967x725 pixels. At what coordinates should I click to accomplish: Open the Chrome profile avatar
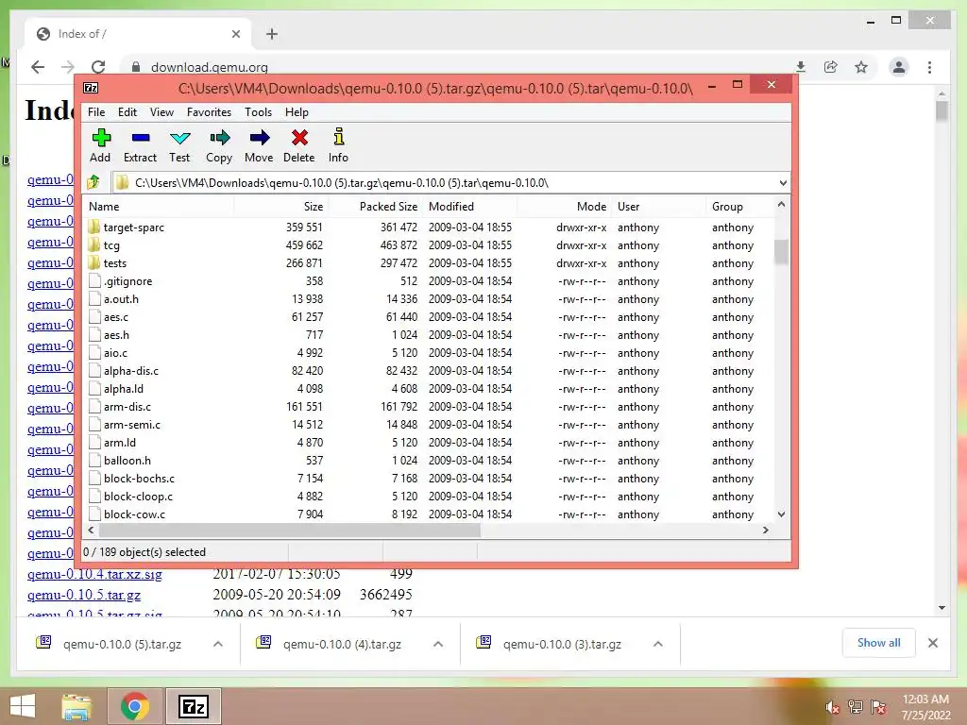click(x=899, y=67)
